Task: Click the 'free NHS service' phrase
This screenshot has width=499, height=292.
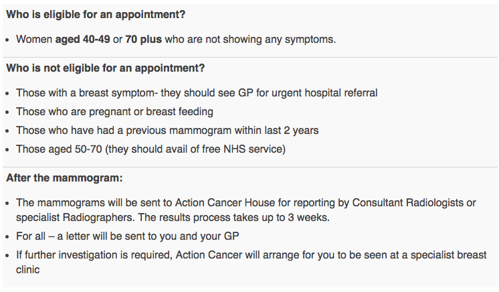Action: 242,149
